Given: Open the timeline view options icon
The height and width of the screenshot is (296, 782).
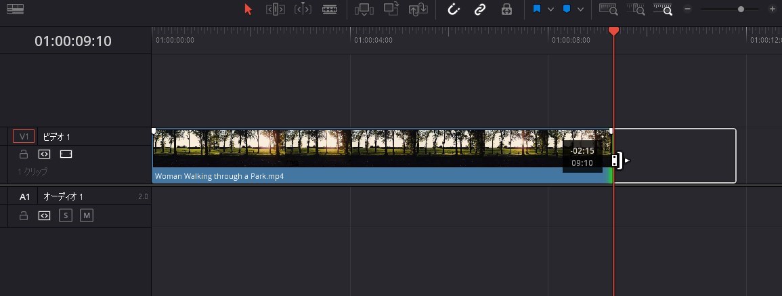Looking at the screenshot, I should tap(16, 9).
